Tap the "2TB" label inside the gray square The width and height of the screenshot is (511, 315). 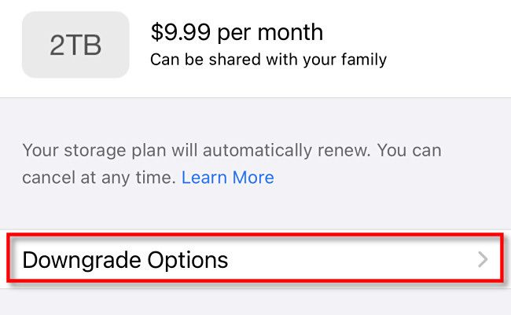click(x=75, y=46)
